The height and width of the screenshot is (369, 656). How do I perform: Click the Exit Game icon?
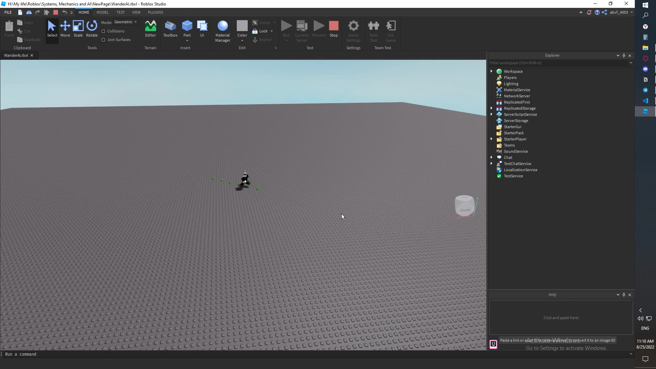[x=391, y=26]
